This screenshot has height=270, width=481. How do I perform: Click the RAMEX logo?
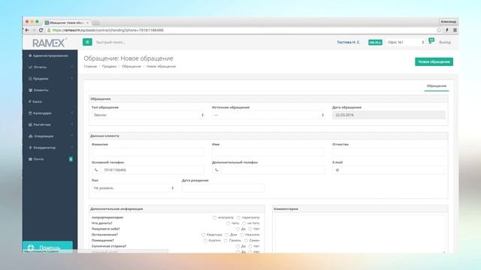point(49,43)
